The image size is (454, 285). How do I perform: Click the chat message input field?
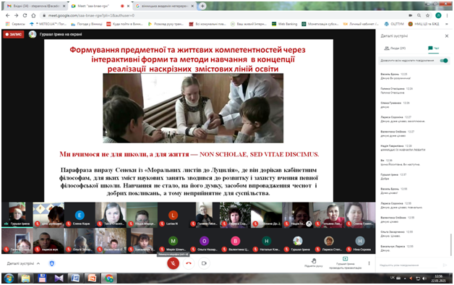click(x=409, y=265)
